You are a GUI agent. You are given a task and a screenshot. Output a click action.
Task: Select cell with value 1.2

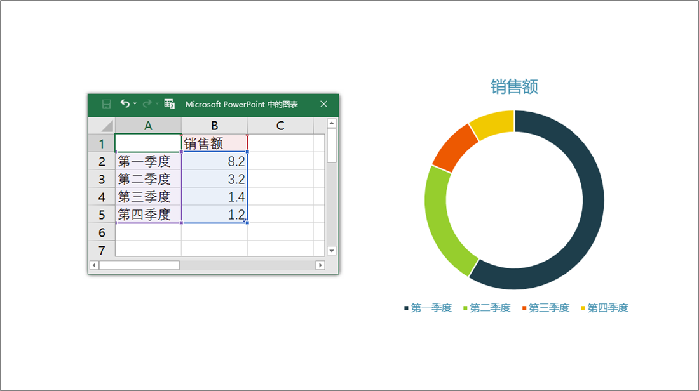tap(214, 215)
